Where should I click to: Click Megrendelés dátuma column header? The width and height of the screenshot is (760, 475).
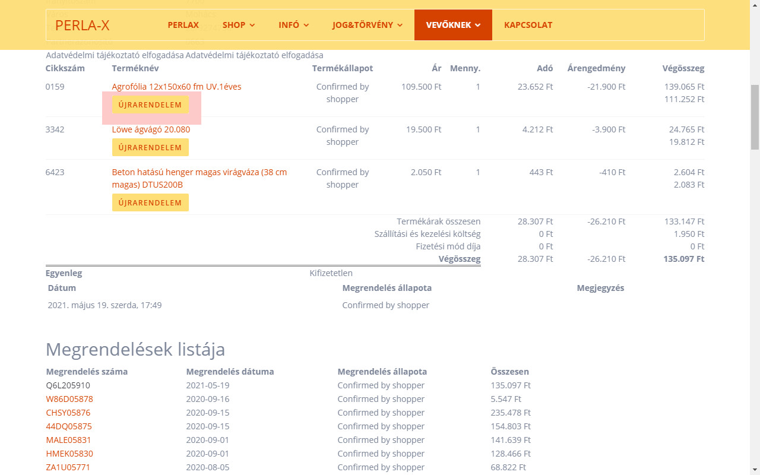[230, 372]
